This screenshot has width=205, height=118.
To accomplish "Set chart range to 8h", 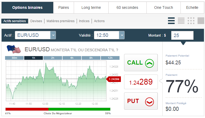I will pos(91,58).
